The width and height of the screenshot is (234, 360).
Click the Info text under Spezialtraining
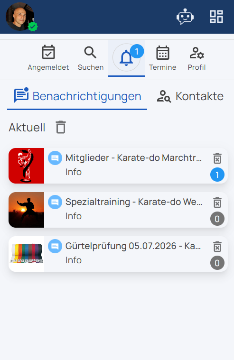[74, 216]
